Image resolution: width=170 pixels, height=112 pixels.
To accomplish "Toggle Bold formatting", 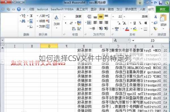I will [146, 23].
